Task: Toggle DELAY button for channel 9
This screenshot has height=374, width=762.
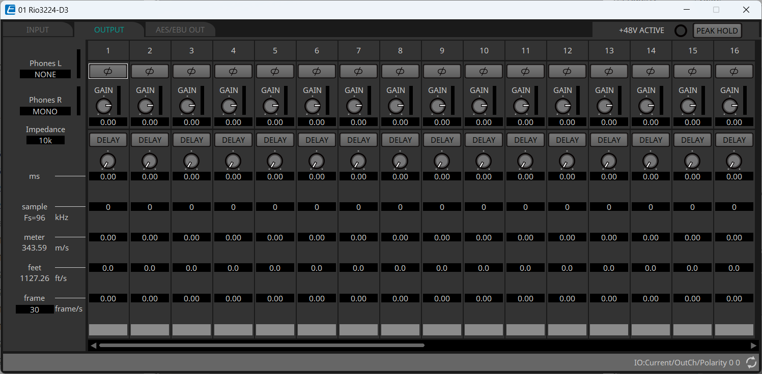Action: coord(442,140)
